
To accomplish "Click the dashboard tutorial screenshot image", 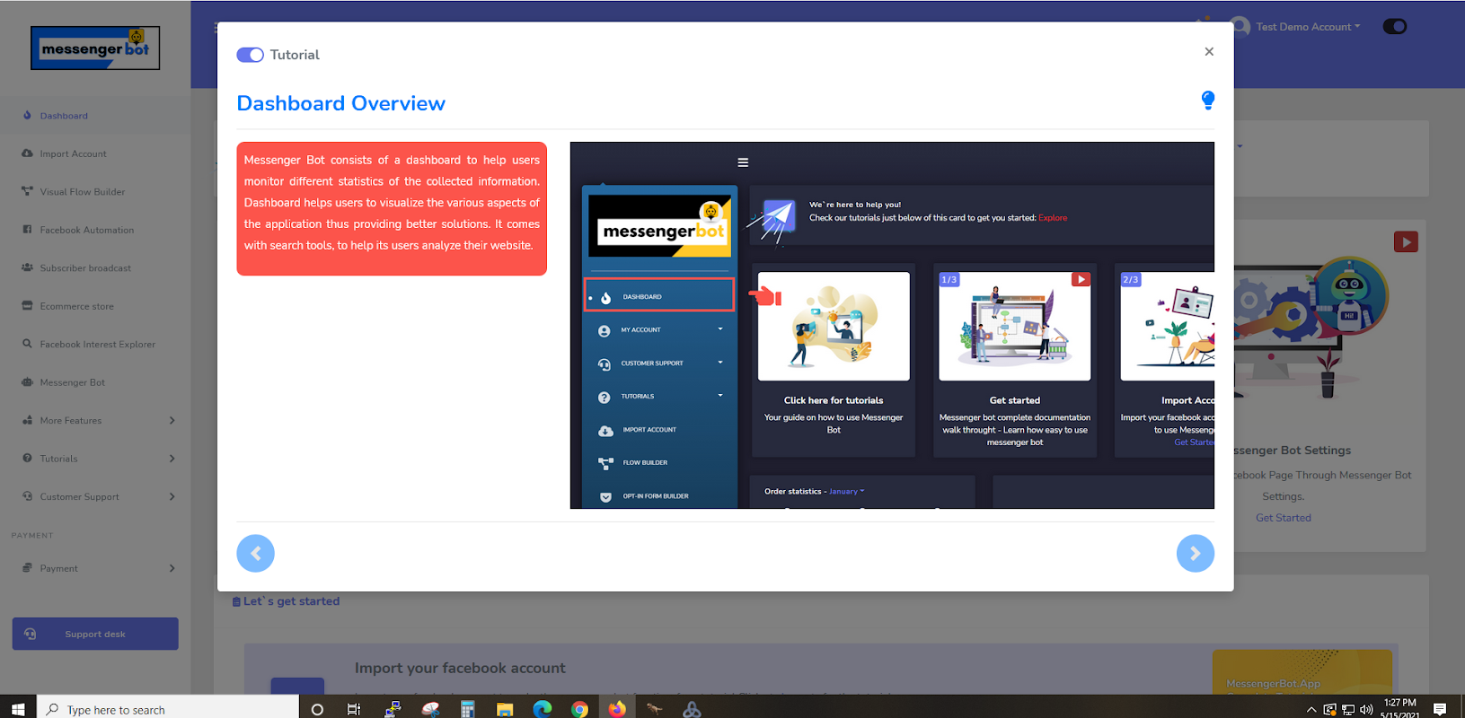I will (x=892, y=325).
